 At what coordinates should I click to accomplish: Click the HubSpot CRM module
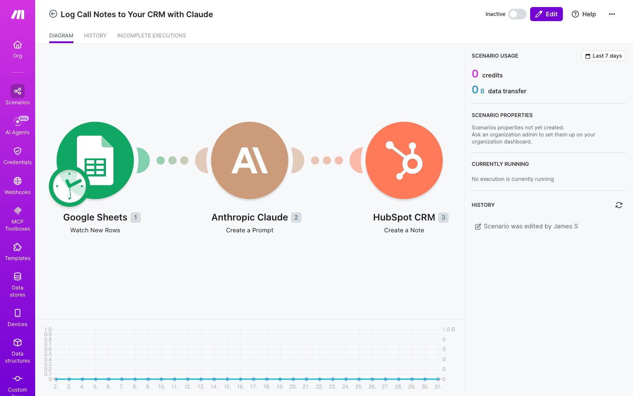click(404, 161)
